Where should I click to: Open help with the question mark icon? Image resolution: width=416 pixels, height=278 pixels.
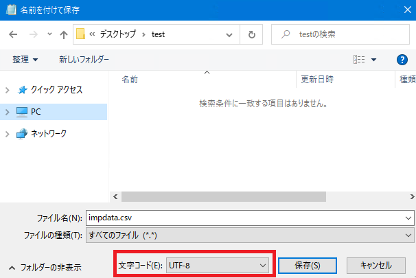[402, 60]
